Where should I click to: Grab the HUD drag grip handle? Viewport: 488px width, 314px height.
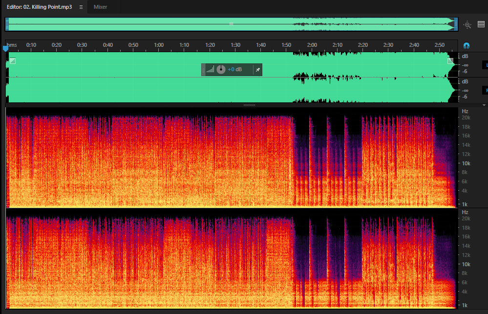[x=204, y=70]
